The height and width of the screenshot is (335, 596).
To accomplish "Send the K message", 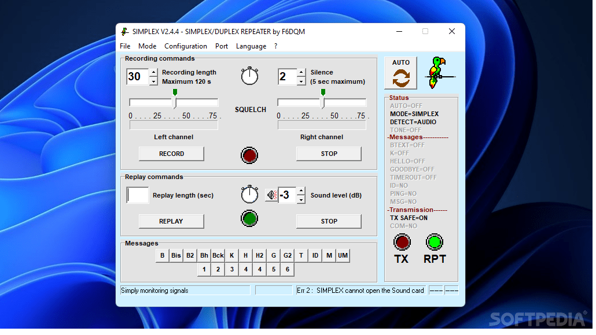I will [232, 255].
